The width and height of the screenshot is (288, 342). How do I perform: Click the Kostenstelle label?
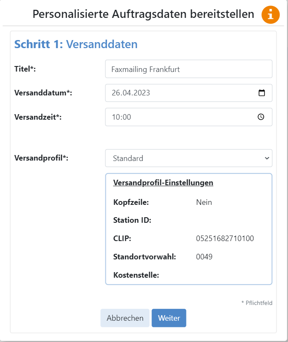[x=136, y=275]
